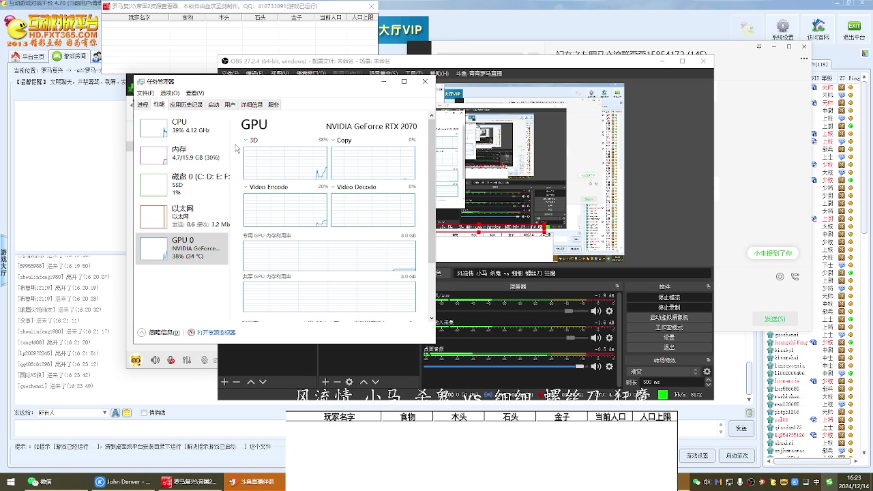
Task: Open gear settings for second OBS mixer channel
Action: (x=610, y=338)
